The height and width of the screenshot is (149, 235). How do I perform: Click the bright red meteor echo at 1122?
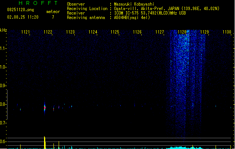click(x=45, y=108)
